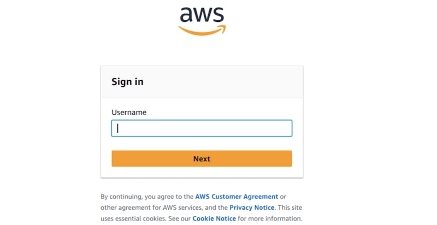Click the "See our" text before Cookie Notice

[180, 218]
